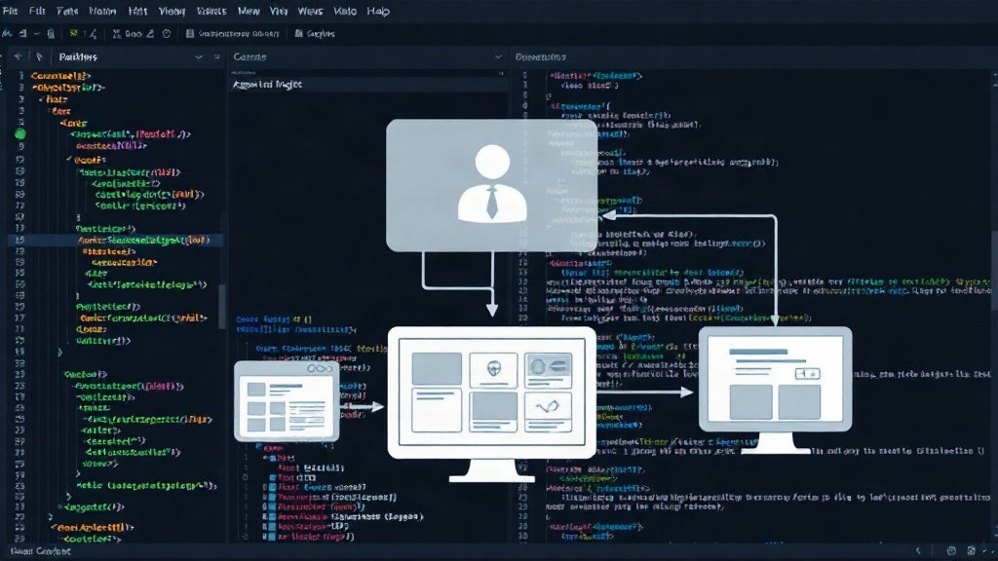Open the File menu

point(10,11)
